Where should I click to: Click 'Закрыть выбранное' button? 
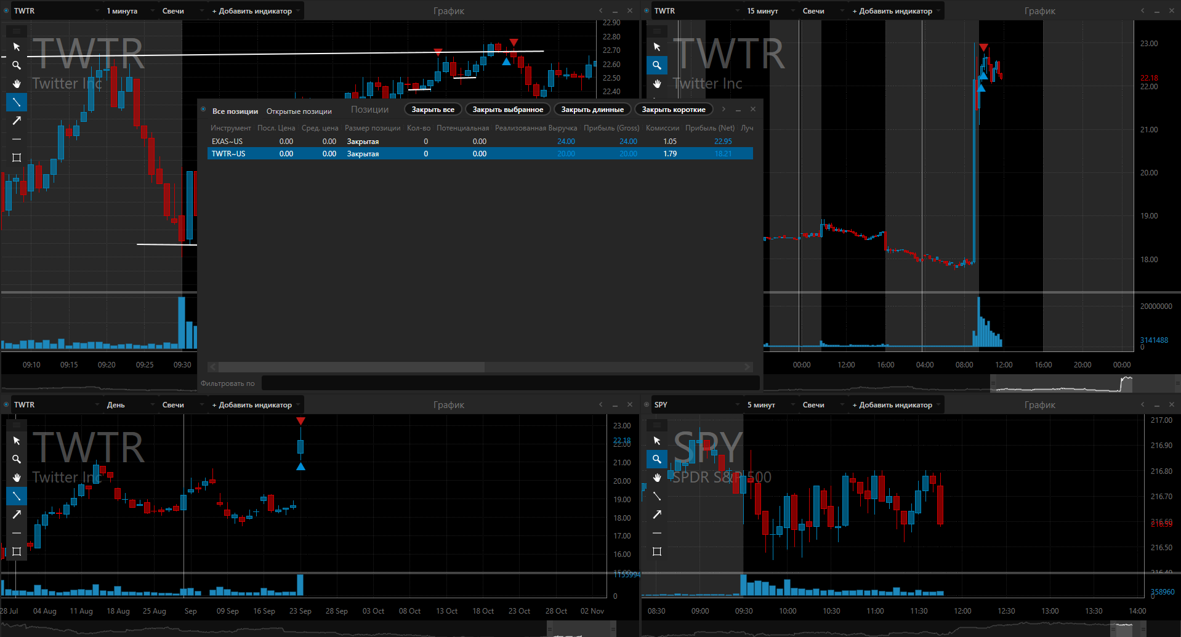(508, 110)
